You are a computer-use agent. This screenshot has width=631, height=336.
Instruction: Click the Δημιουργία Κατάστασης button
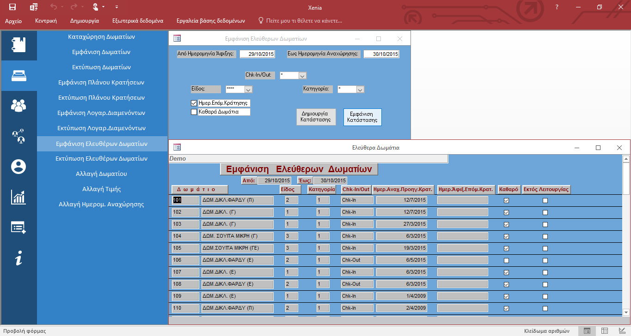click(x=316, y=117)
